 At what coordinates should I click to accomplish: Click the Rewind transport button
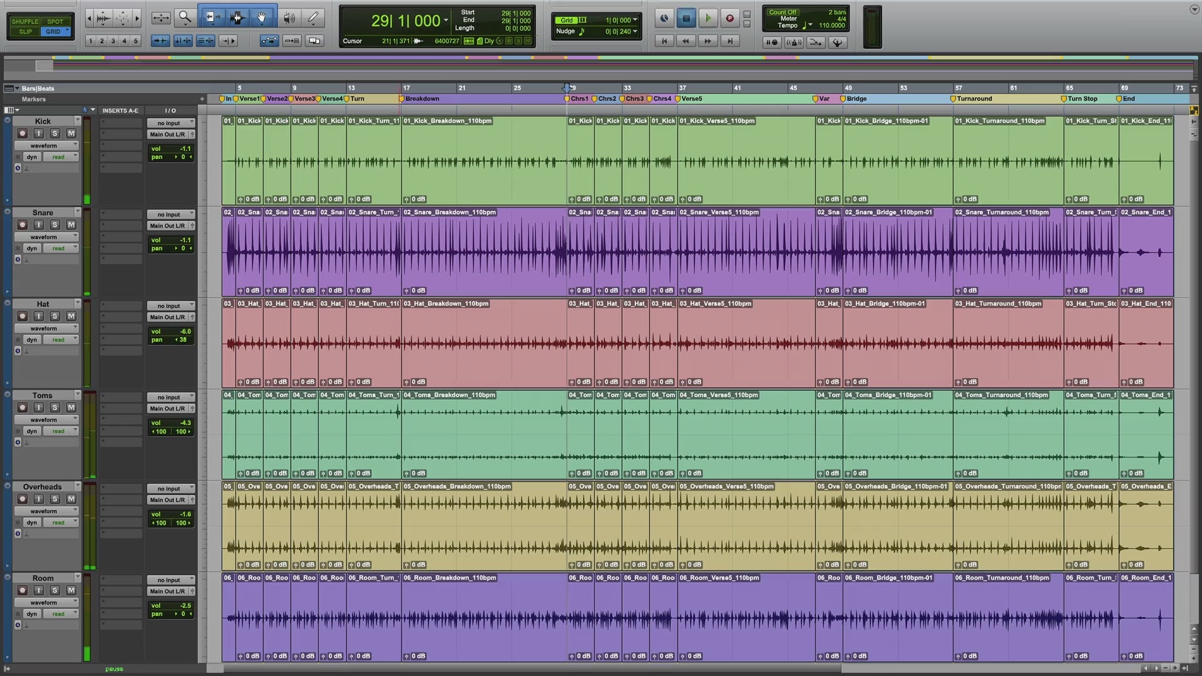(686, 41)
